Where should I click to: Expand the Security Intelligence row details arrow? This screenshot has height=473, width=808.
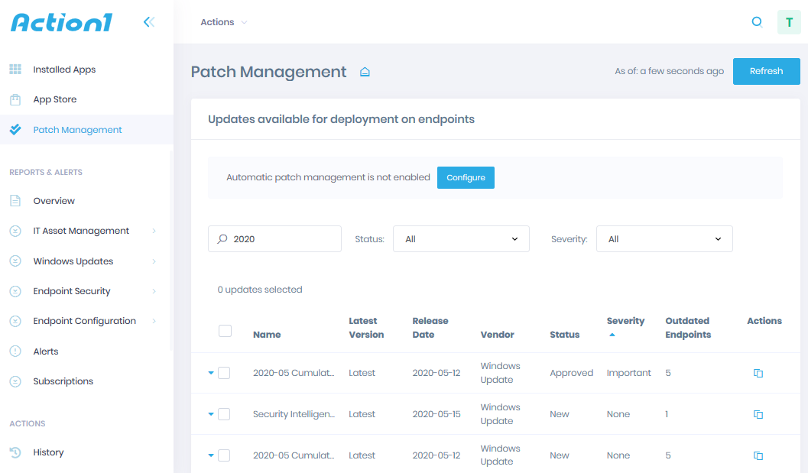click(211, 414)
